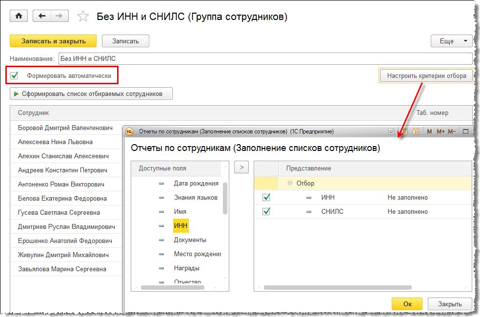Navigate back with the left arrow

point(42,16)
